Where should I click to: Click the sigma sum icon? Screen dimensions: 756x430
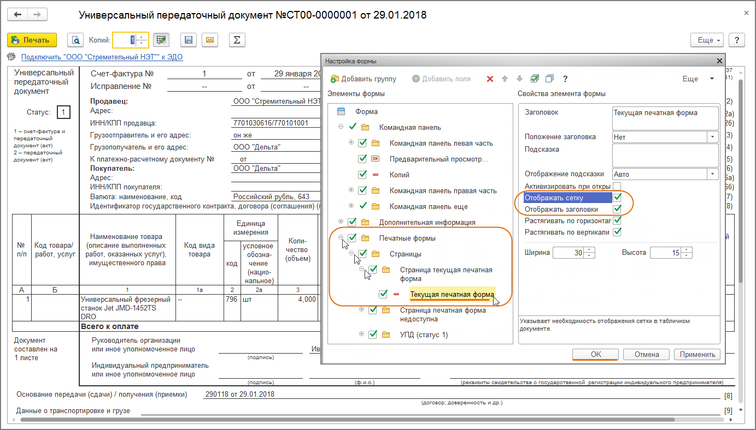[236, 40]
